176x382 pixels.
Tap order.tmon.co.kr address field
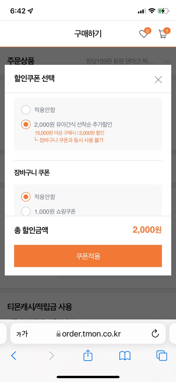point(88,334)
